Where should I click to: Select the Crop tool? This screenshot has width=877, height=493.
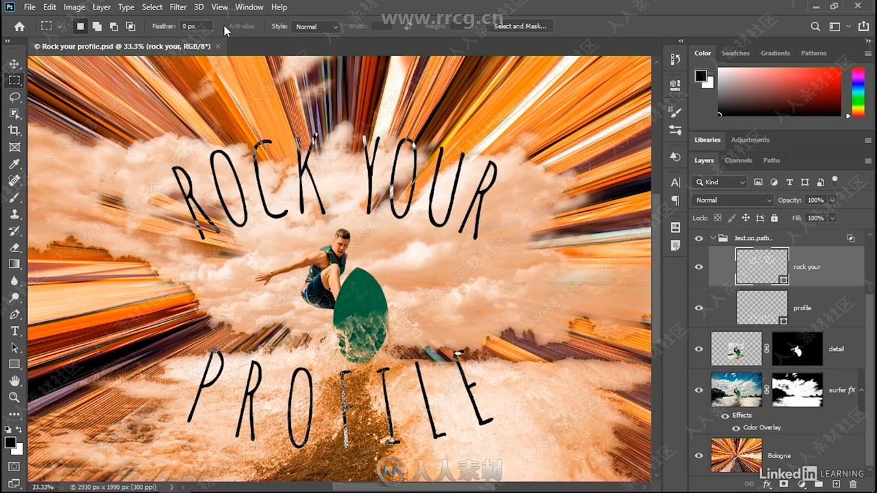click(14, 130)
